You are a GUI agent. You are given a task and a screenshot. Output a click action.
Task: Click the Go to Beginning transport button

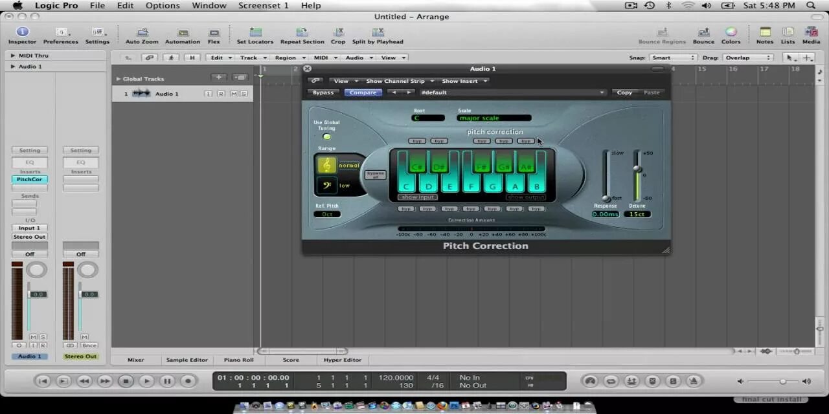pos(43,381)
